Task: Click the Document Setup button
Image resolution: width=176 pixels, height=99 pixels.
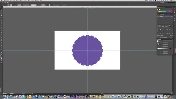Action: [56, 5]
